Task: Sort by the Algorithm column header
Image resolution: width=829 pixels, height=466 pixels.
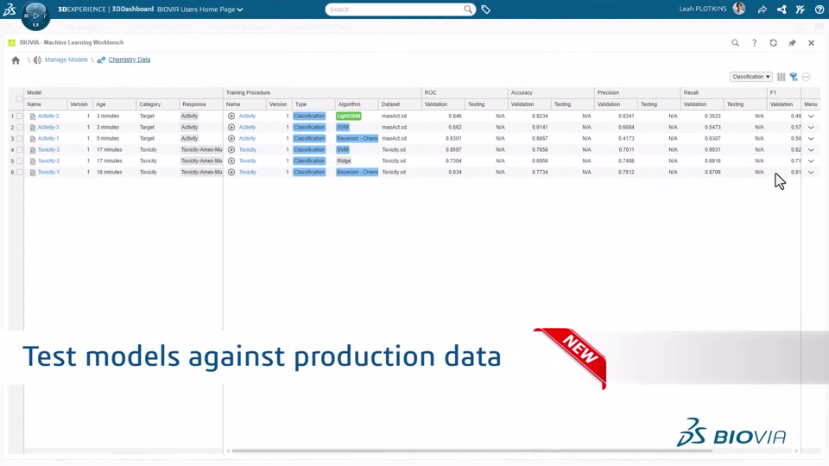Action: (357, 104)
